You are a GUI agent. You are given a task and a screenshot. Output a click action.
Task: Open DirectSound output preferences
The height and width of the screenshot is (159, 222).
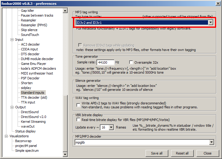coord(30,112)
